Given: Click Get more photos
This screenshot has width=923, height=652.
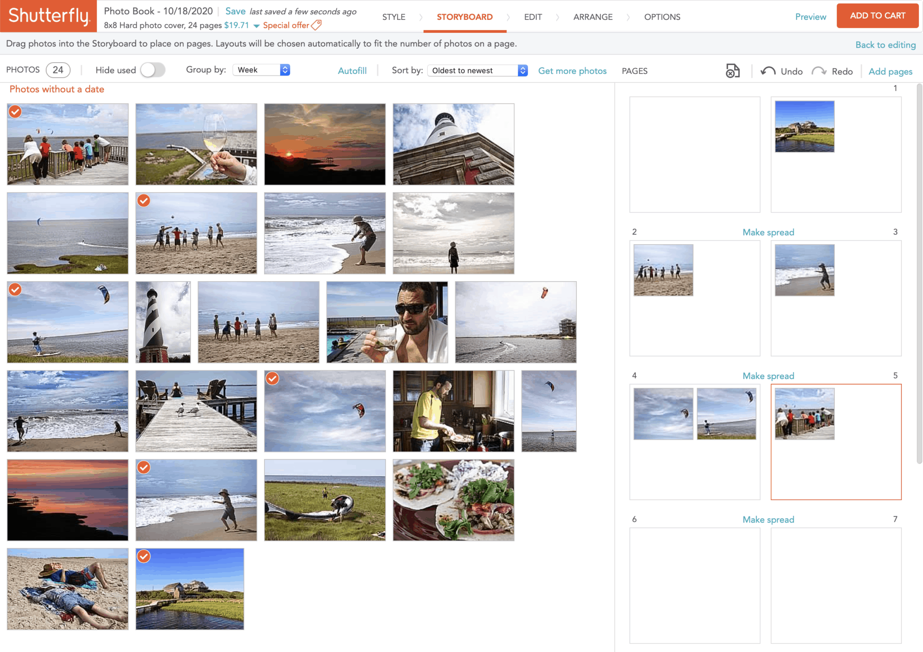Looking at the screenshot, I should click(572, 71).
